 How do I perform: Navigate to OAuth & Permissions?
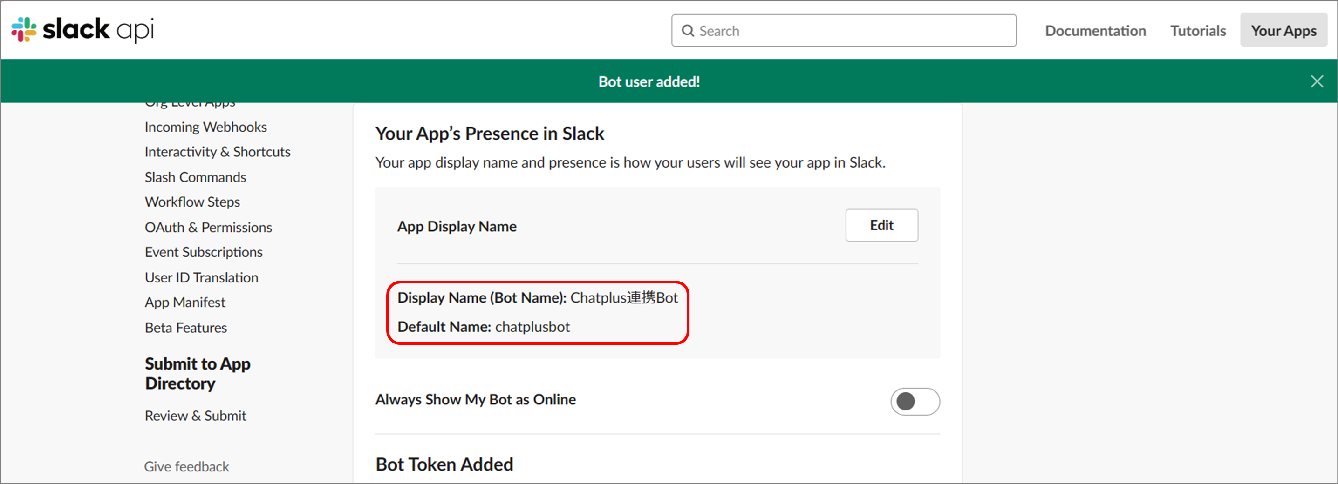coord(208,228)
